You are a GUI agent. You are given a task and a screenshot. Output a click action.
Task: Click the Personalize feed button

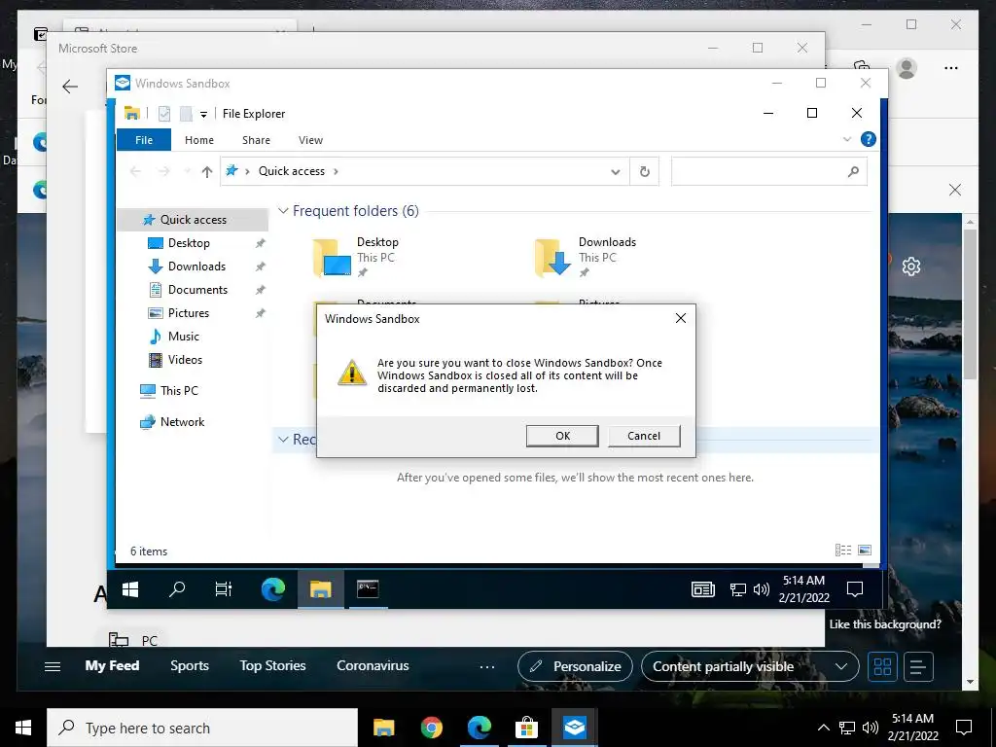[x=575, y=666]
